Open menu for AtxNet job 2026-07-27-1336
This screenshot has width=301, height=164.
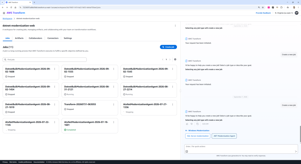(173, 105)
